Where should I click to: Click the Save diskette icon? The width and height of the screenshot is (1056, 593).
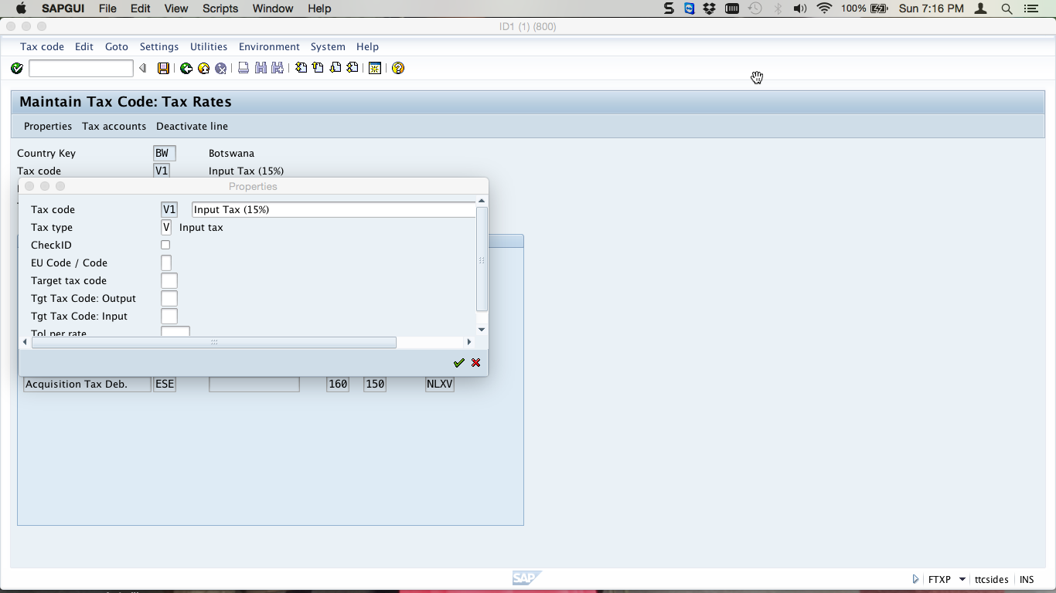tap(163, 69)
